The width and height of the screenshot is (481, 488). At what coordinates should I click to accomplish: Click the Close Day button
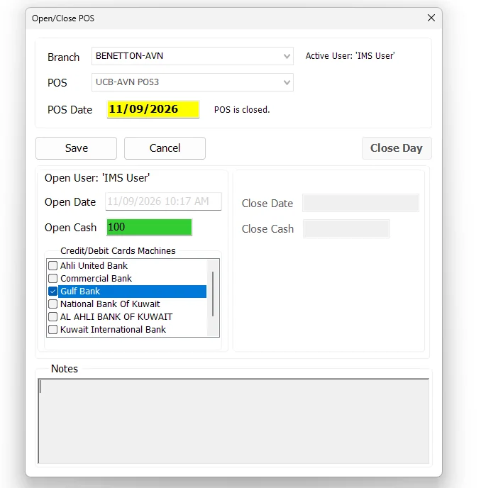point(397,148)
